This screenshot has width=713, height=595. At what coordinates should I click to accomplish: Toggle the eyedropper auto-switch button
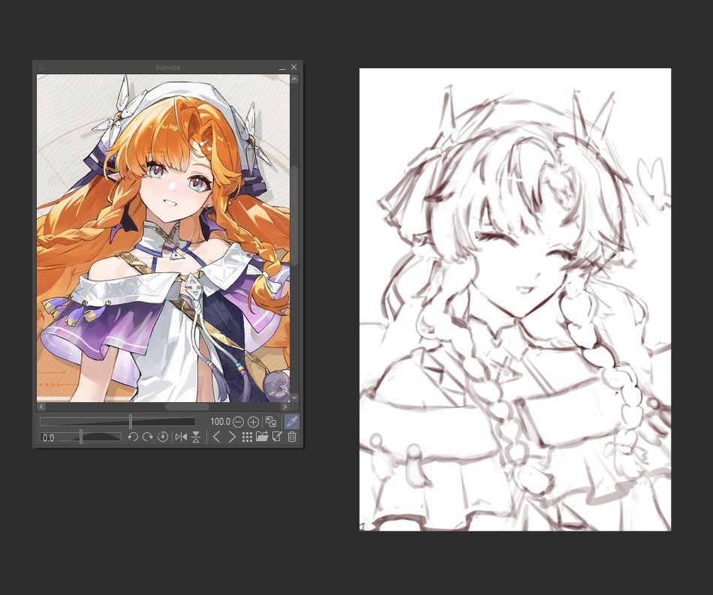click(291, 422)
